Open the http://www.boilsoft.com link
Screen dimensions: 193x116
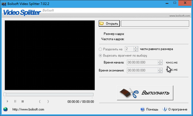pyautogui.click(x=28, y=109)
